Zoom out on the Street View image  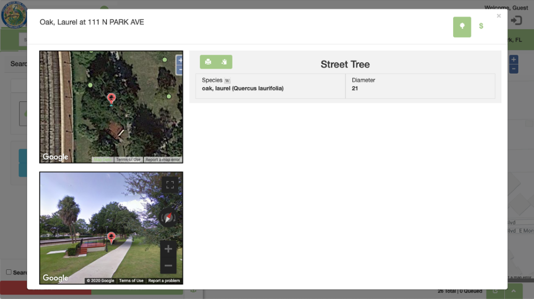pyautogui.click(x=168, y=266)
